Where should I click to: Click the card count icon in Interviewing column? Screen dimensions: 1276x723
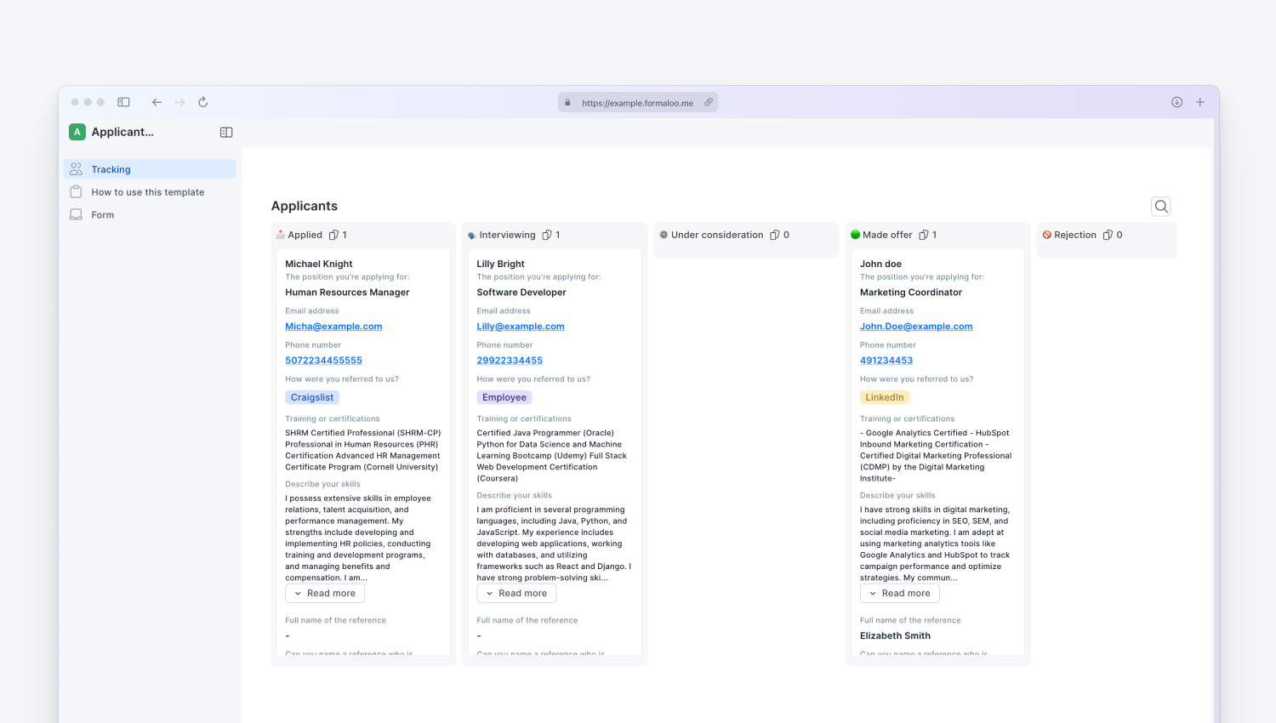547,235
